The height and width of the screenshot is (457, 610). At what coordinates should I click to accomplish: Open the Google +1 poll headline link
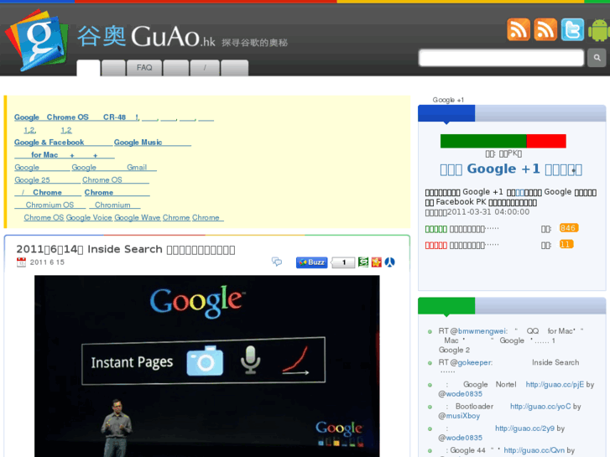pyautogui.click(x=511, y=169)
